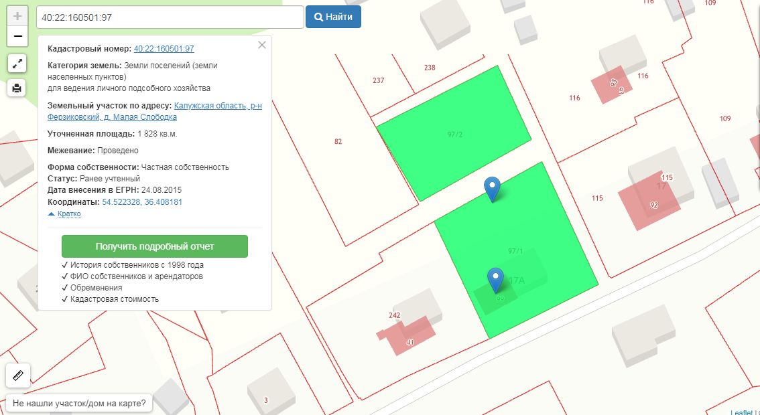Click the print map icon
The width and height of the screenshot is (760, 415).
[x=17, y=87]
